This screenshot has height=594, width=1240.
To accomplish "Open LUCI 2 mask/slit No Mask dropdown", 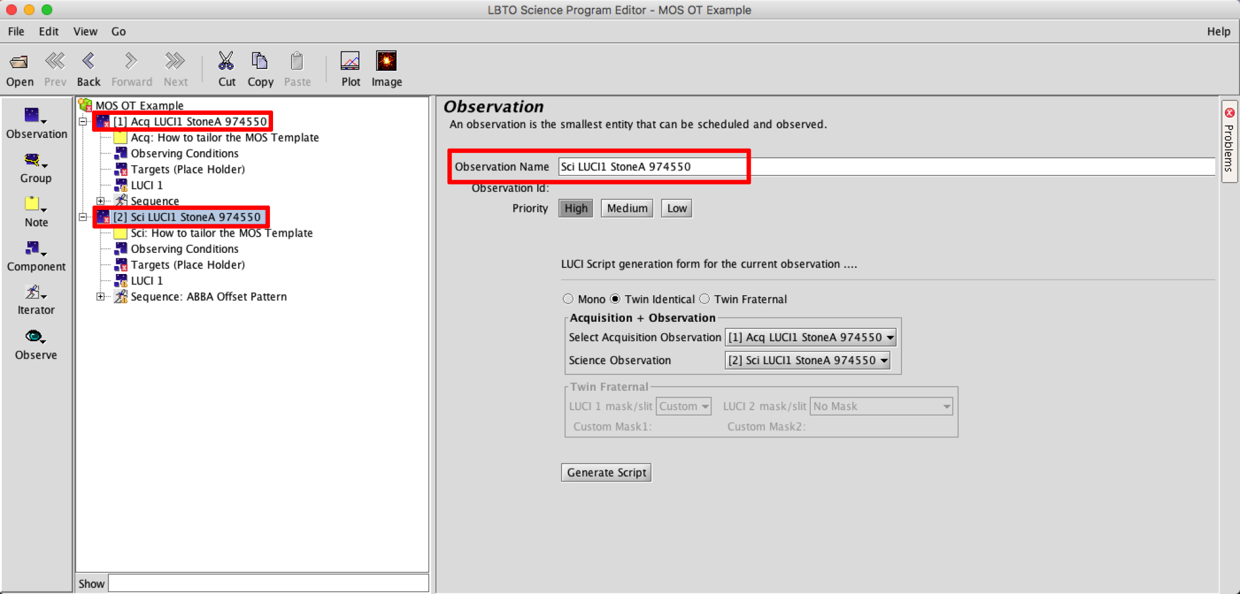I will tap(882, 406).
